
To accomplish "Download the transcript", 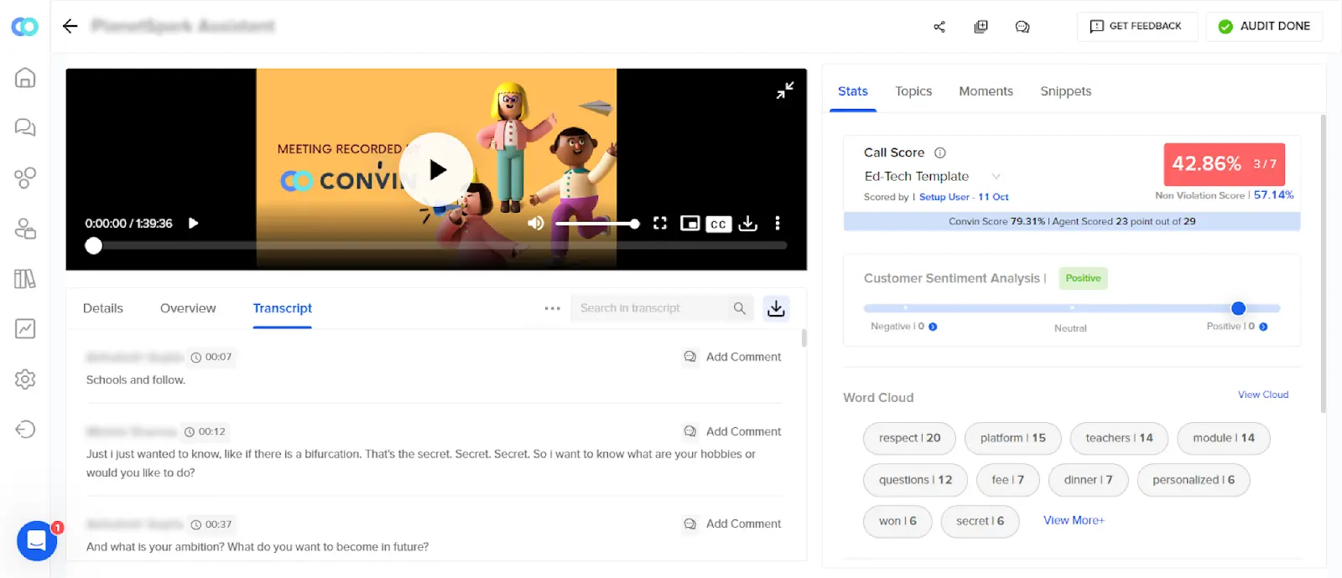I will (x=776, y=308).
